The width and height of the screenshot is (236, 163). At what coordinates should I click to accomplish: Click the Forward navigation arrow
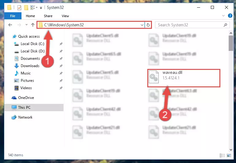tap(19, 25)
